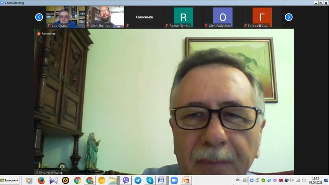Switch to Microsoft Word in taskbar
The width and height of the screenshot is (329, 185).
coord(162,181)
